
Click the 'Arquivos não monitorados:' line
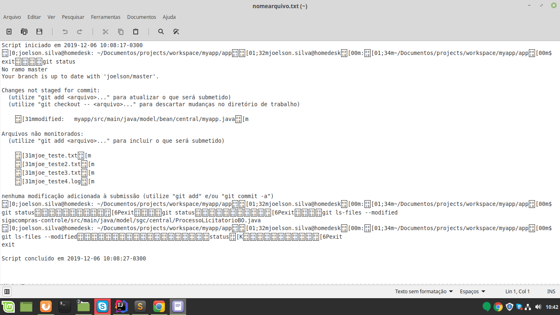pyautogui.click(x=43, y=134)
